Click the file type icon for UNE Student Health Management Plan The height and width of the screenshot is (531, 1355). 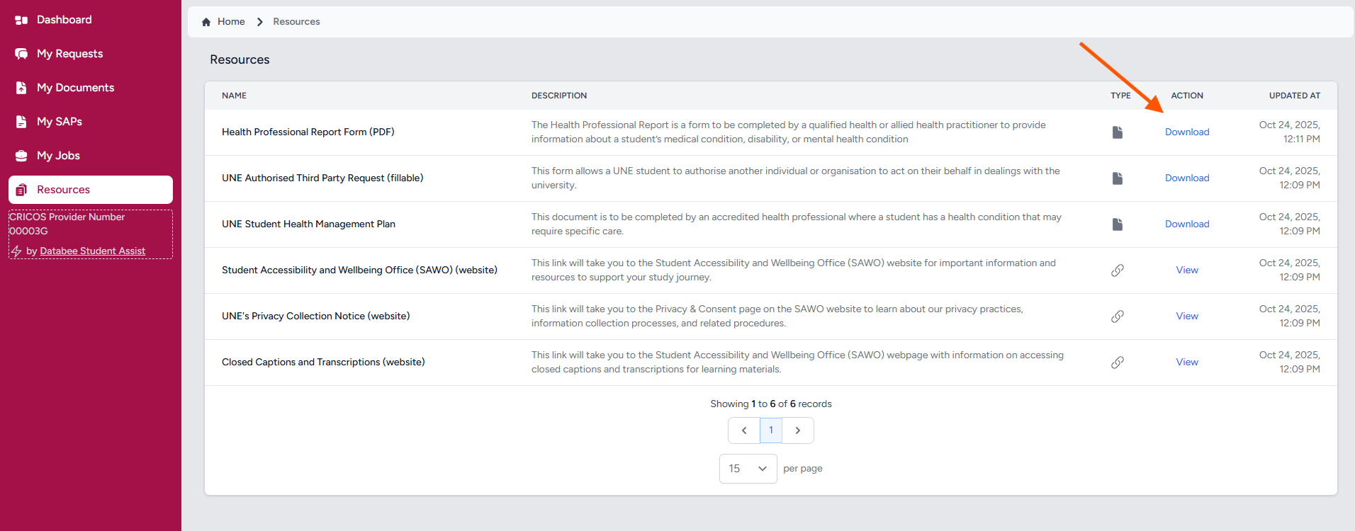pos(1118,224)
